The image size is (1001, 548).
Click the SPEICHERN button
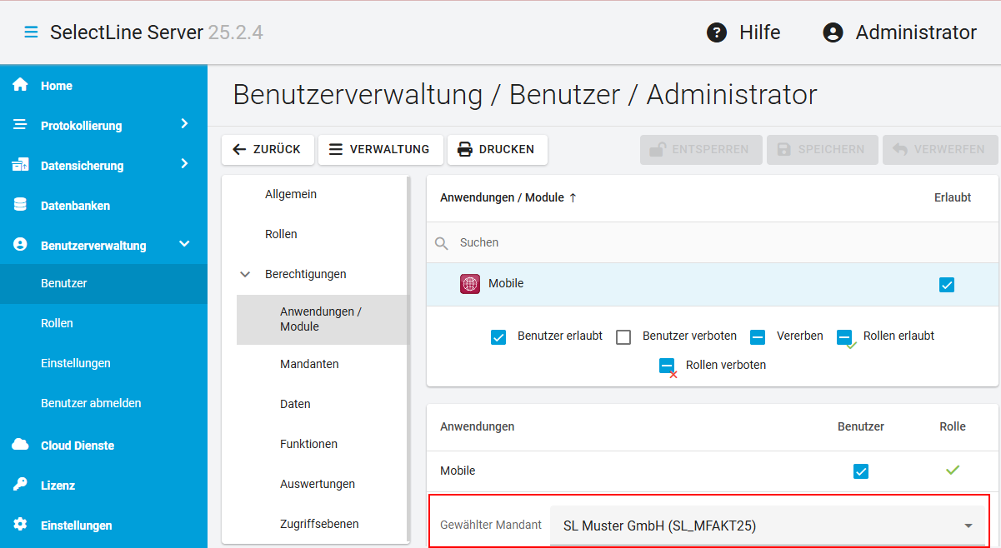[x=823, y=150]
